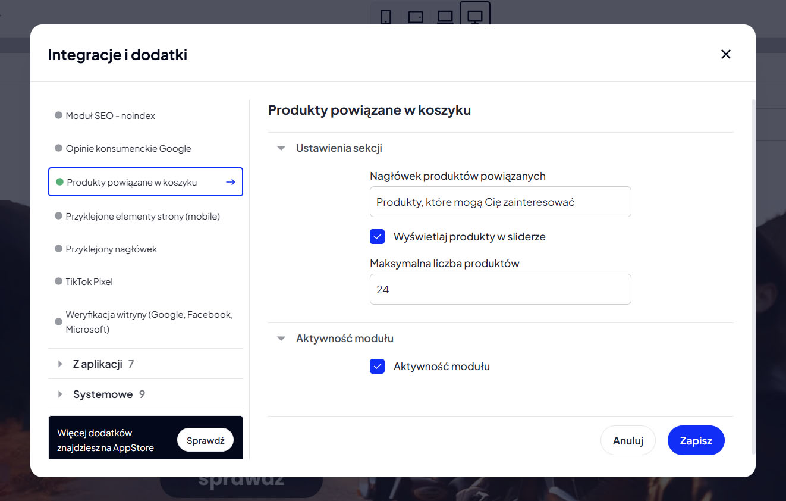
Task: Click arrow icon beside Produkty powiązane w koszyku
Action: 231,182
